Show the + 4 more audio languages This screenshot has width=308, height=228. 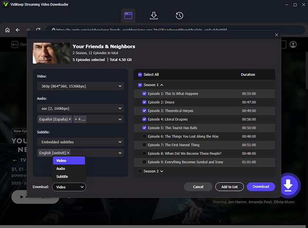point(80,119)
